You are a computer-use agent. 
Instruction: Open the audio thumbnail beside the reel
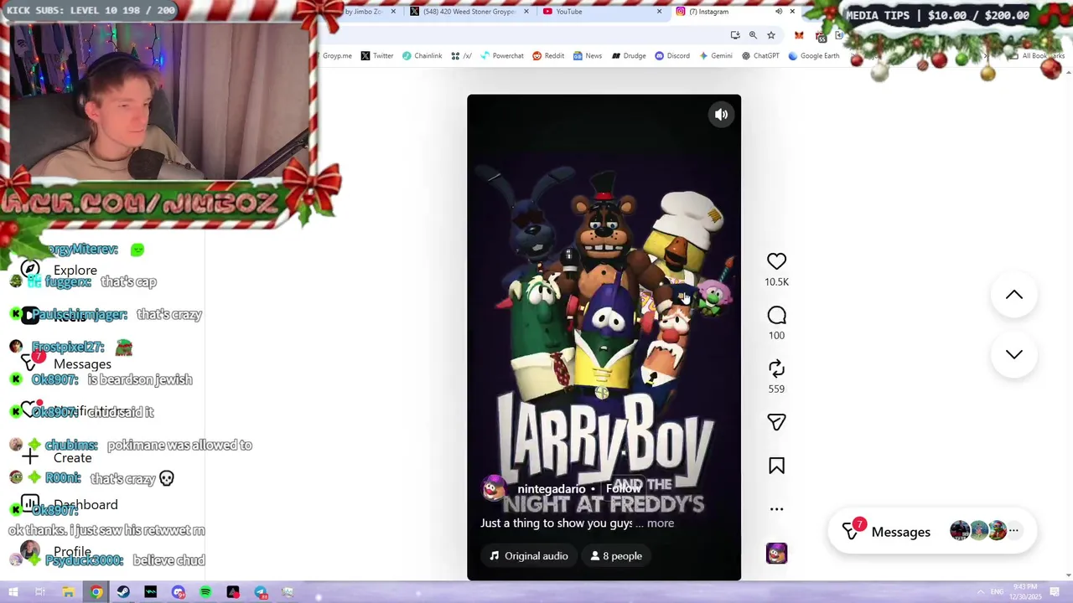coord(776,554)
